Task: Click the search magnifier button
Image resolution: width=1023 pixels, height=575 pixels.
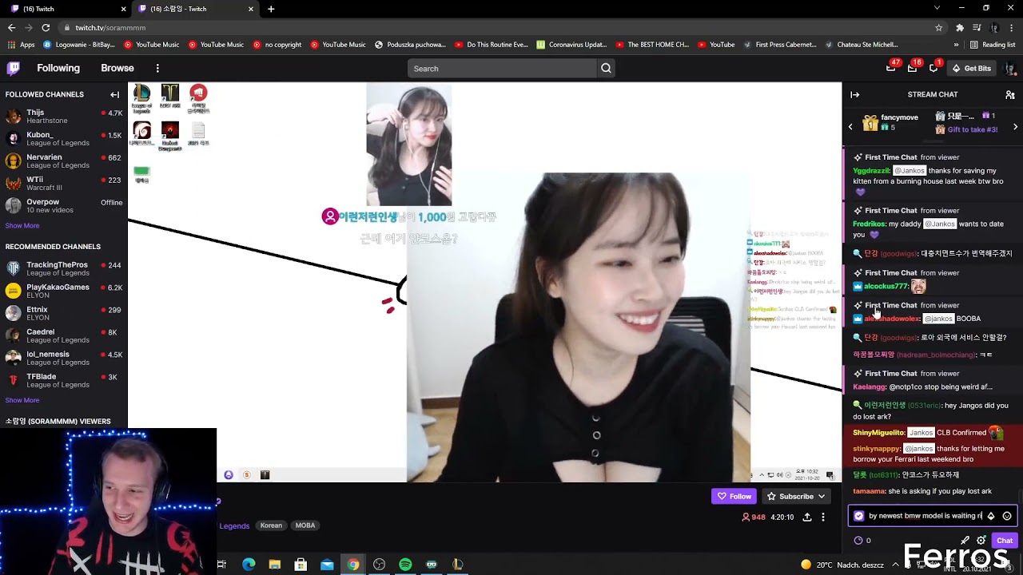Action: coord(606,69)
